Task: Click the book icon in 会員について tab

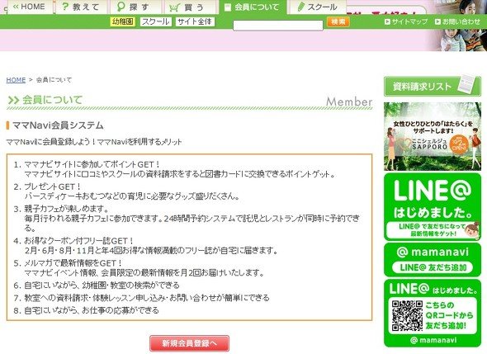Action: [228, 7]
